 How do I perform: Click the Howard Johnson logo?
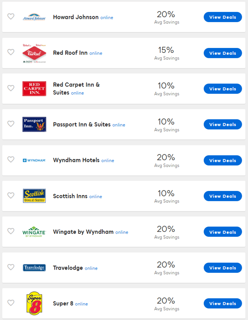[x=34, y=17]
